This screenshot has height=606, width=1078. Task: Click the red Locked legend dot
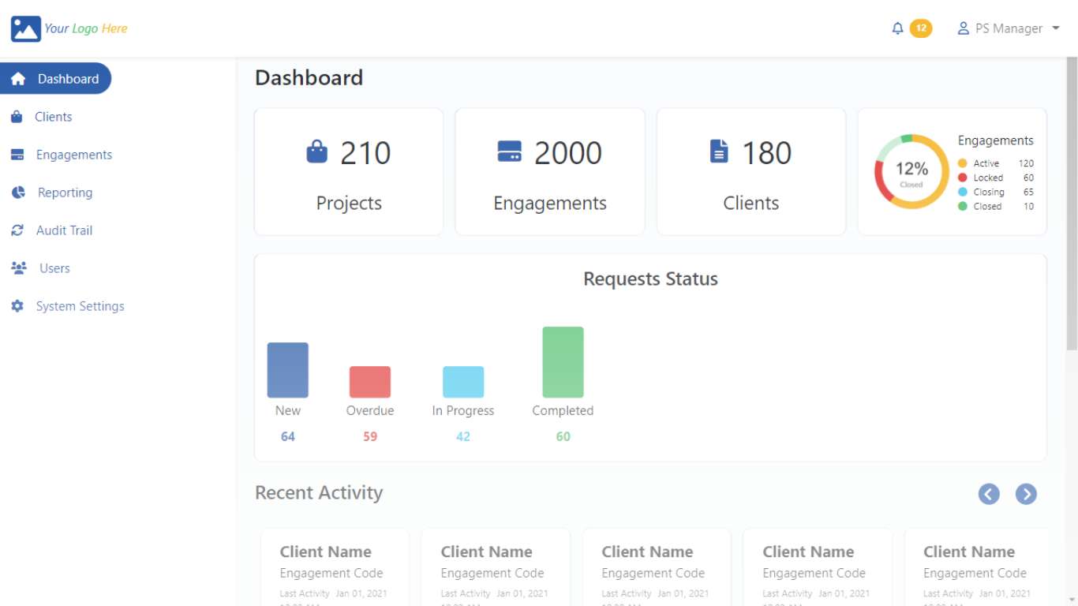pyautogui.click(x=962, y=178)
